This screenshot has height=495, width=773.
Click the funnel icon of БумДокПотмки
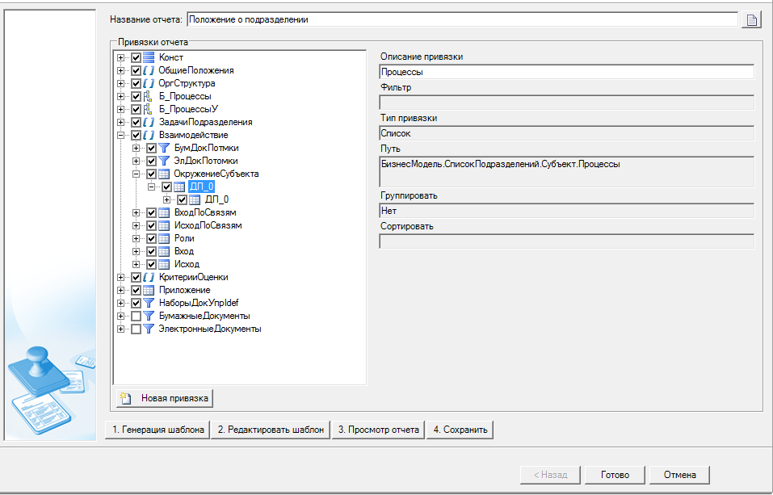point(164,148)
